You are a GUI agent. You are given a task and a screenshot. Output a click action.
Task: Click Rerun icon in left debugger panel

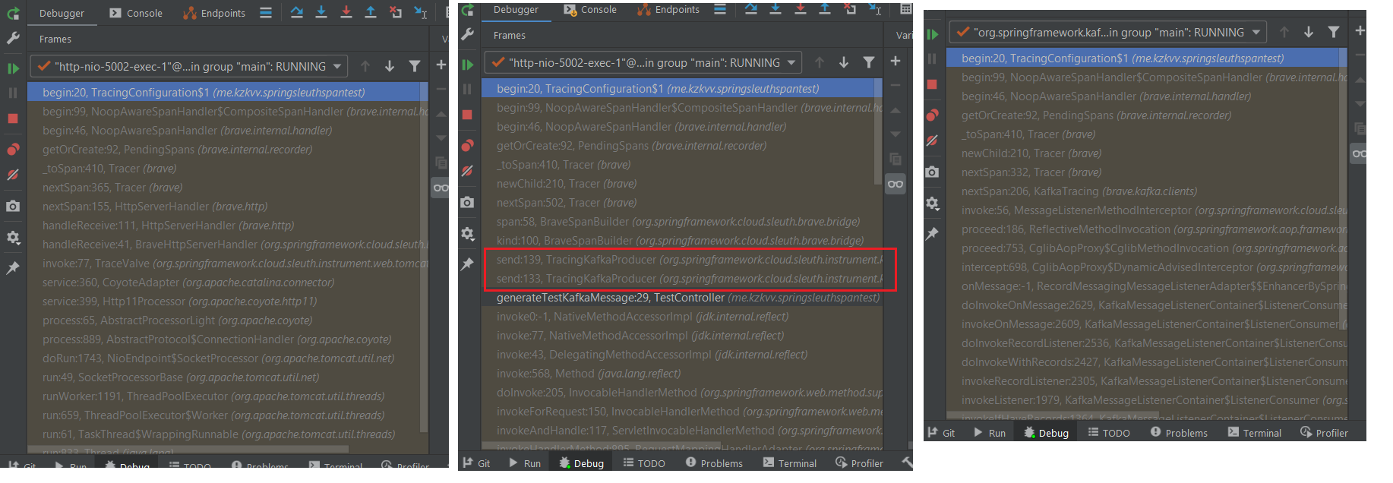13,13
